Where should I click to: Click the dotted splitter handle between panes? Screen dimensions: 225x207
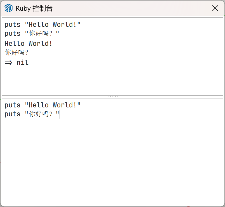113,97
